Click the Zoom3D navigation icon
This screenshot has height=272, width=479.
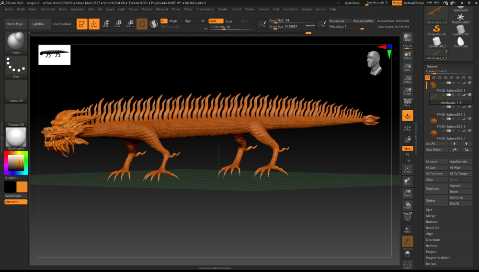408,193
